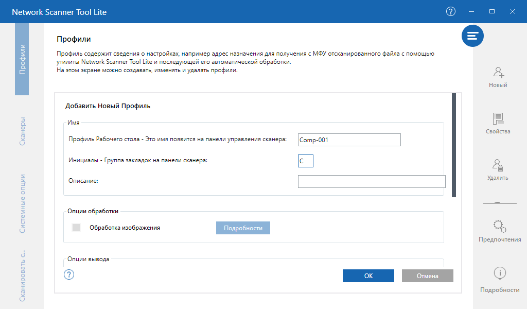Click the form's vertical scrollbar thumb

(x=454, y=145)
